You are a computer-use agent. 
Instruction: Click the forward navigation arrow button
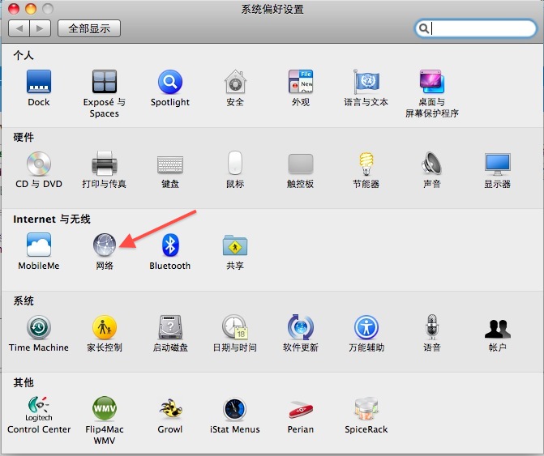[x=40, y=28]
